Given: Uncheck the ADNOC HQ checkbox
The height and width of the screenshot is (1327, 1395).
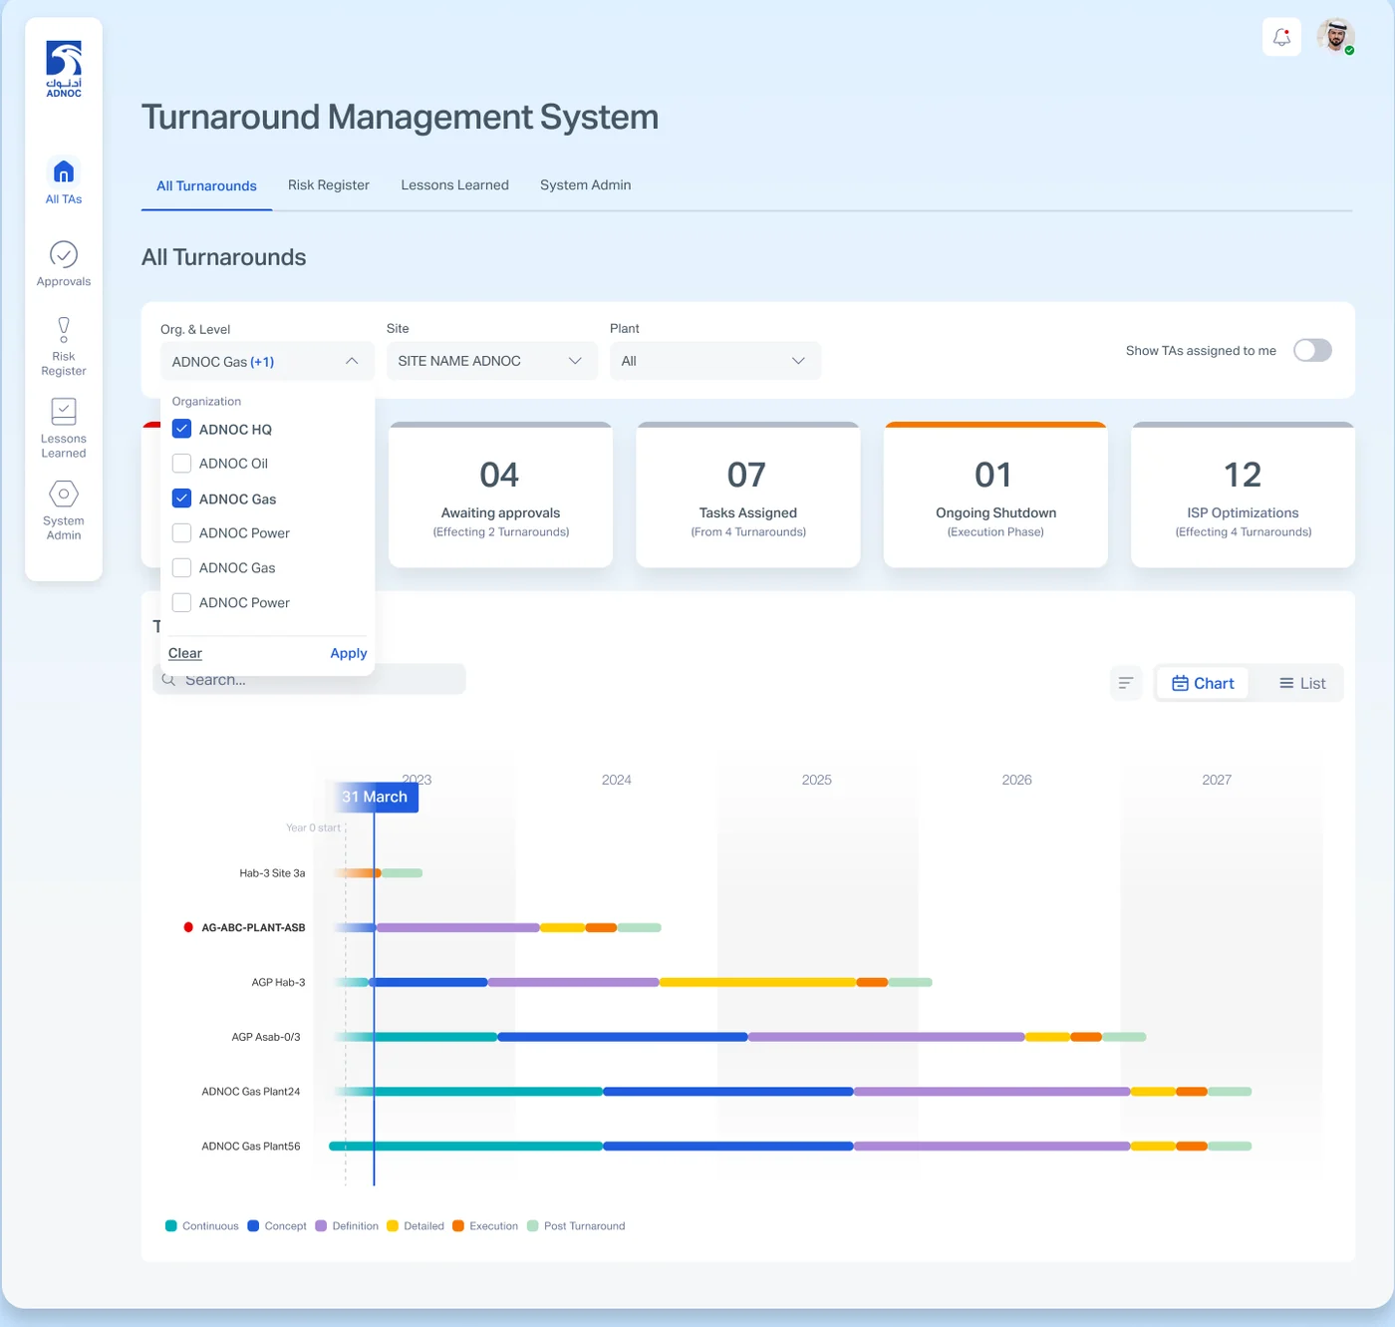Looking at the screenshot, I should [181, 429].
